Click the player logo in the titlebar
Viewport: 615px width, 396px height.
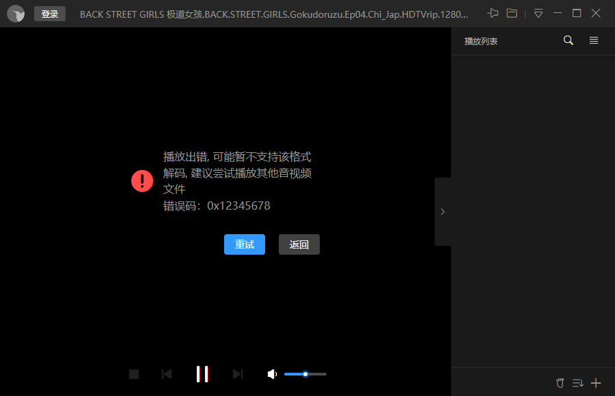15,14
